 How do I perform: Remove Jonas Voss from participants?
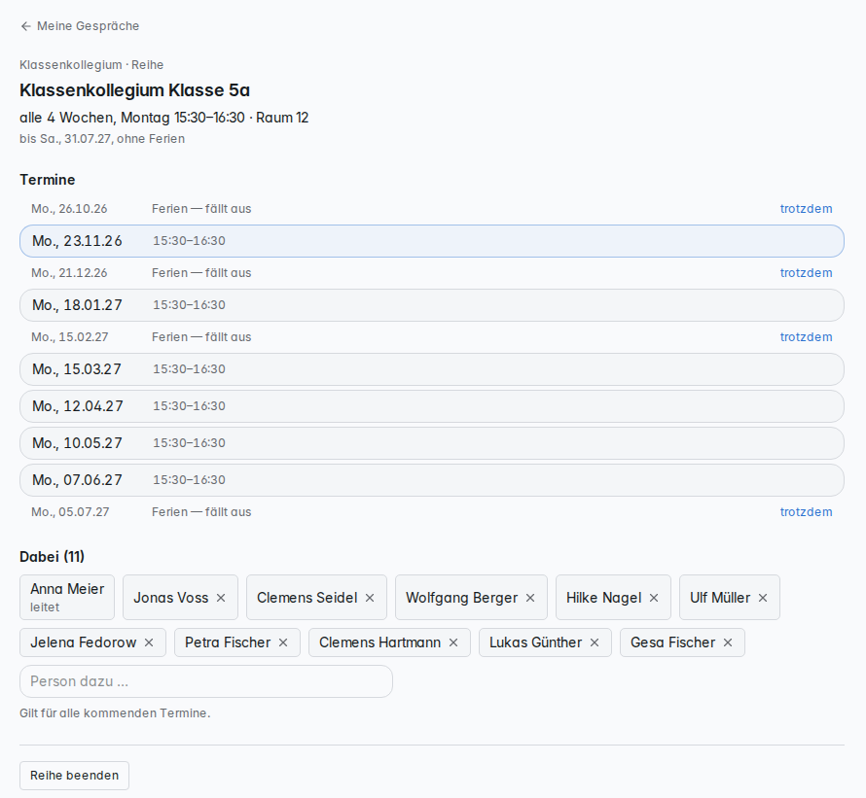click(x=221, y=598)
